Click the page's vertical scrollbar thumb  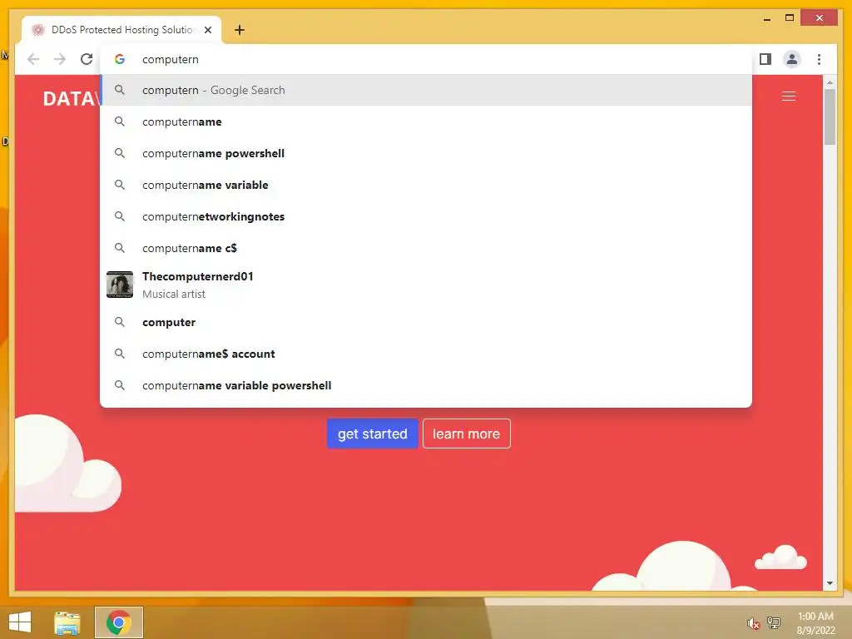point(830,116)
